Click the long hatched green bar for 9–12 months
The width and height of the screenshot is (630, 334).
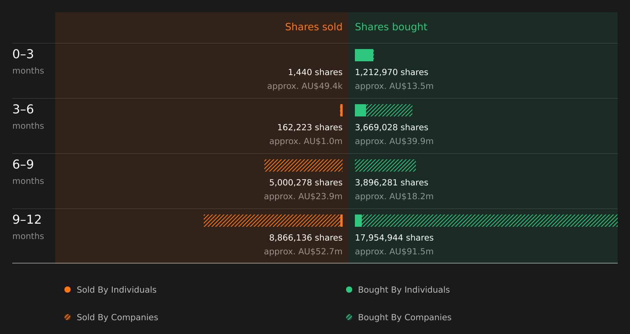490,221
